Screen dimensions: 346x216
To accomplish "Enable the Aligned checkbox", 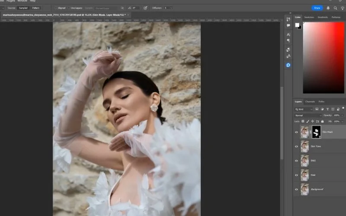I will pos(56,8).
